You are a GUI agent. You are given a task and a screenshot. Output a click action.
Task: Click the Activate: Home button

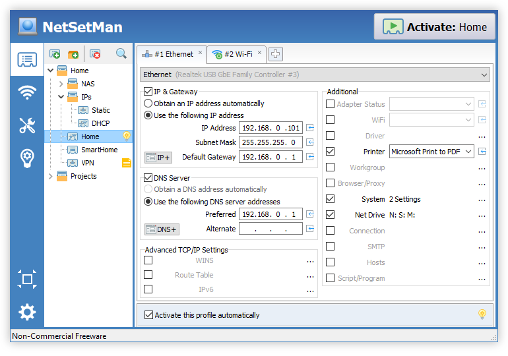click(x=435, y=27)
